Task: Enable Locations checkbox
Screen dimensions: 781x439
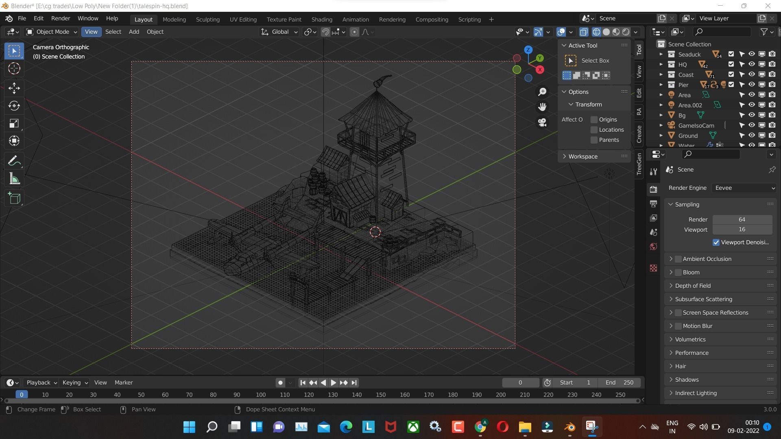Action: (594, 130)
